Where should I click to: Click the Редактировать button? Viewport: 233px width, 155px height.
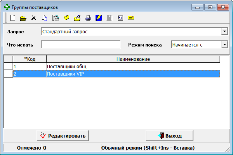coord(63,136)
